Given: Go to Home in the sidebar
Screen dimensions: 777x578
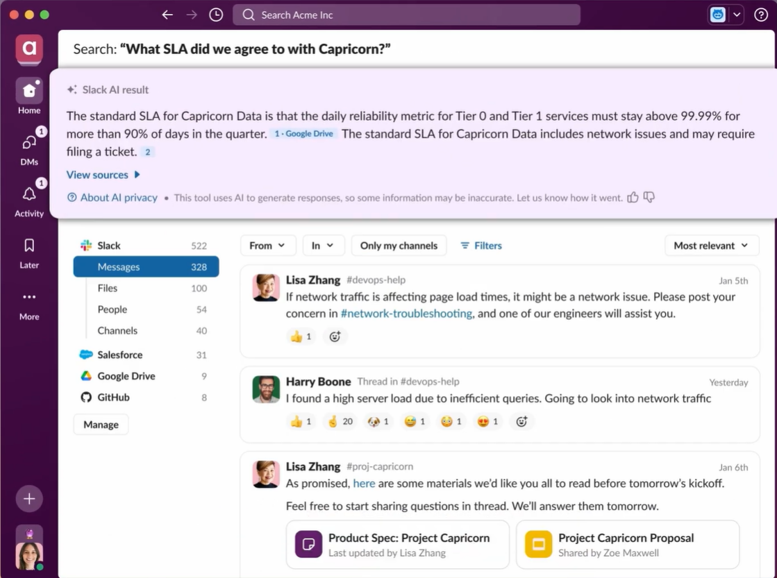Looking at the screenshot, I should [29, 96].
